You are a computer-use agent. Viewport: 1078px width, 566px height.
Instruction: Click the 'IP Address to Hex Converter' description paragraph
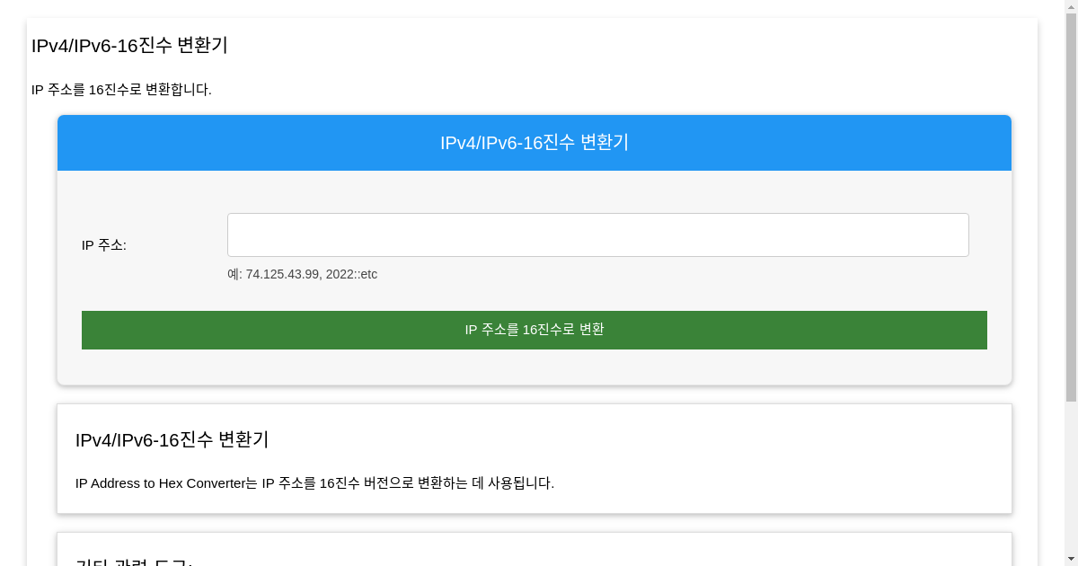[315, 482]
